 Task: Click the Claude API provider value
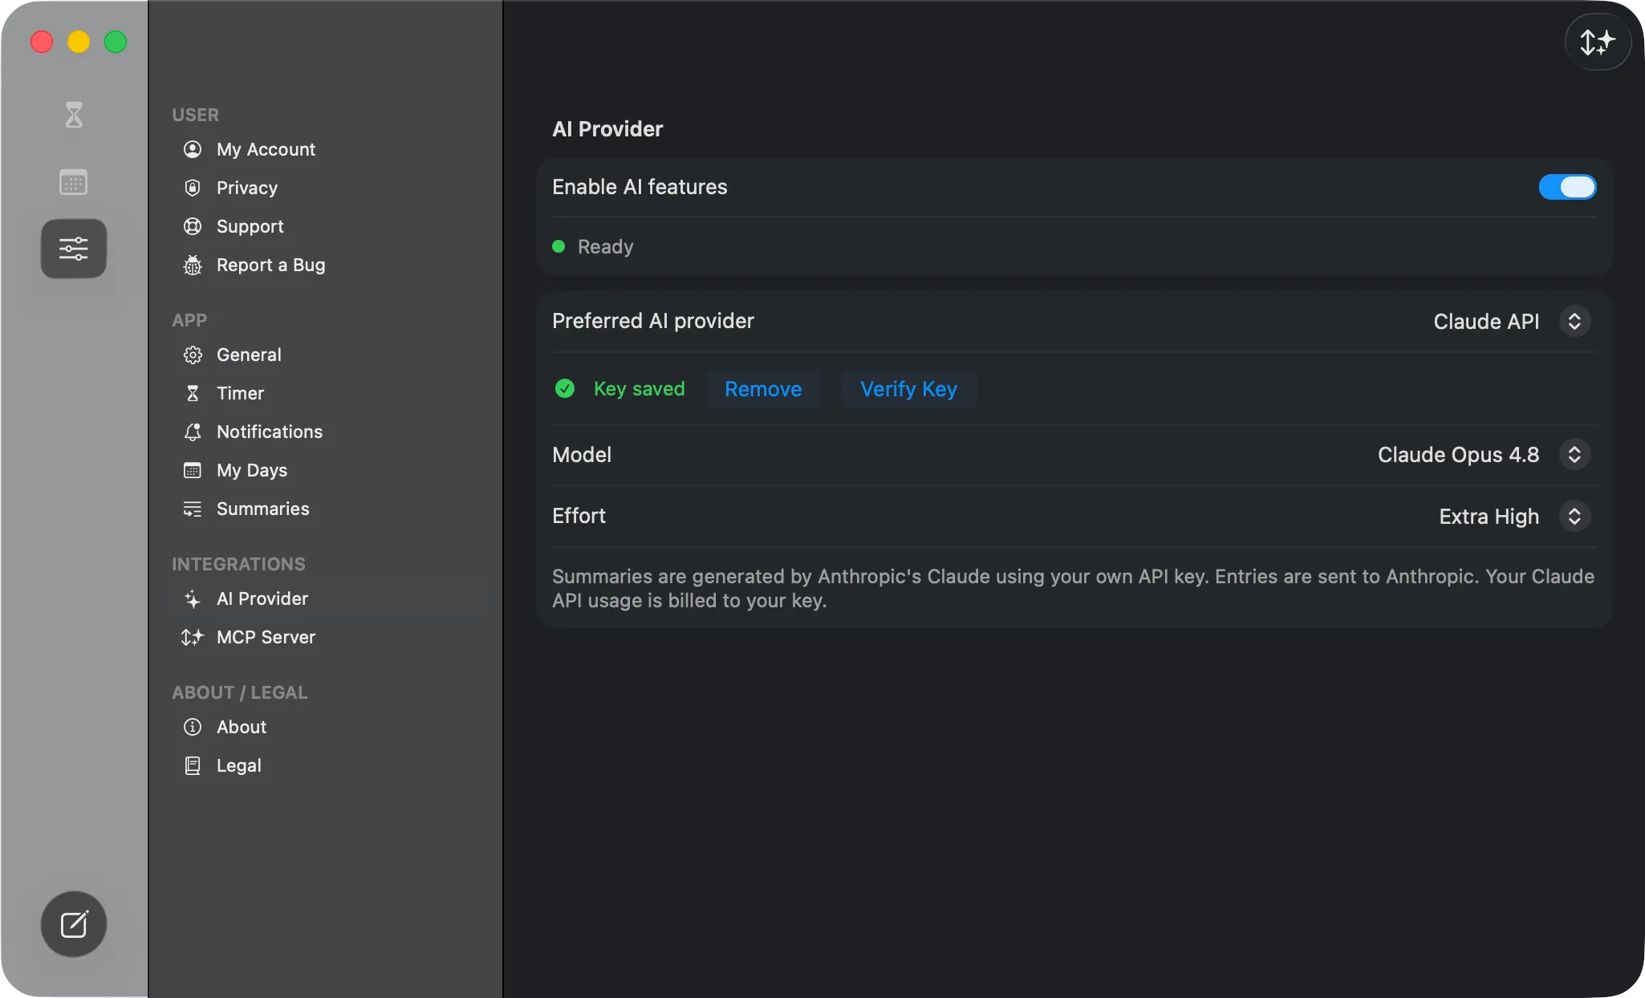tap(1486, 321)
